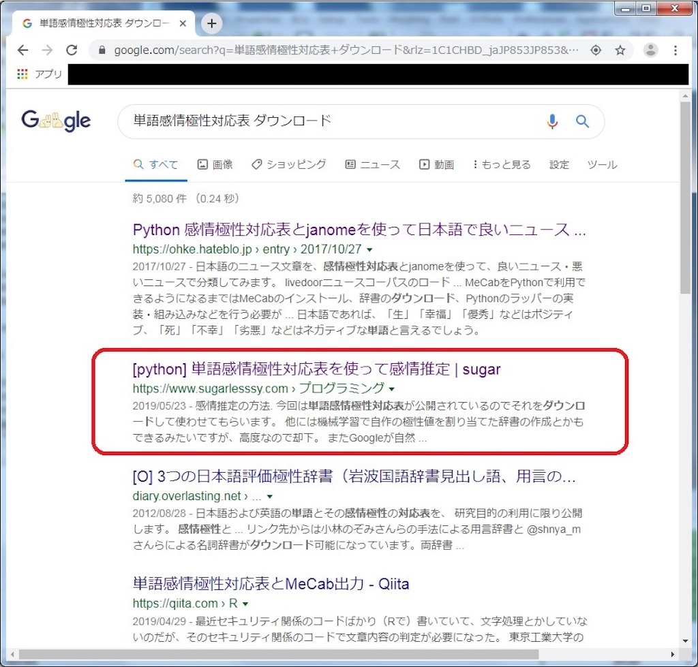Viewport: 698px width, 667px height.
Task: Click the padlock site info icon
Action: coord(102,50)
